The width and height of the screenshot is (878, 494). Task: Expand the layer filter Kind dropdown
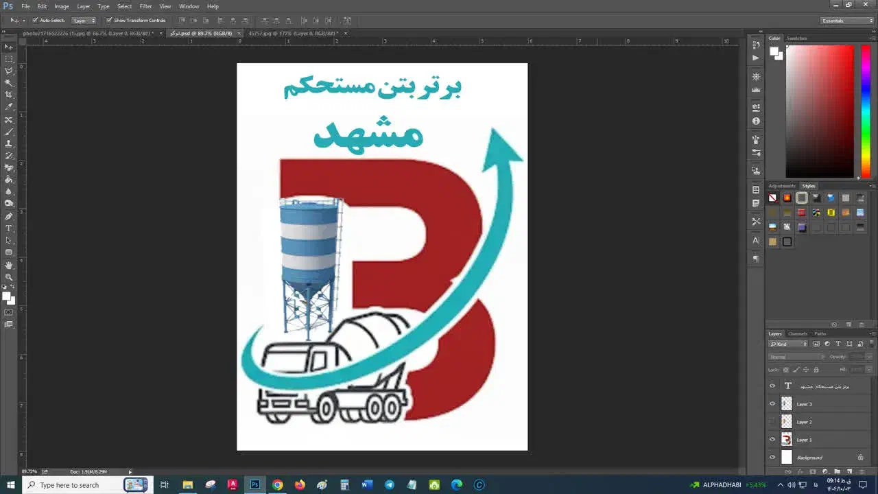click(789, 344)
